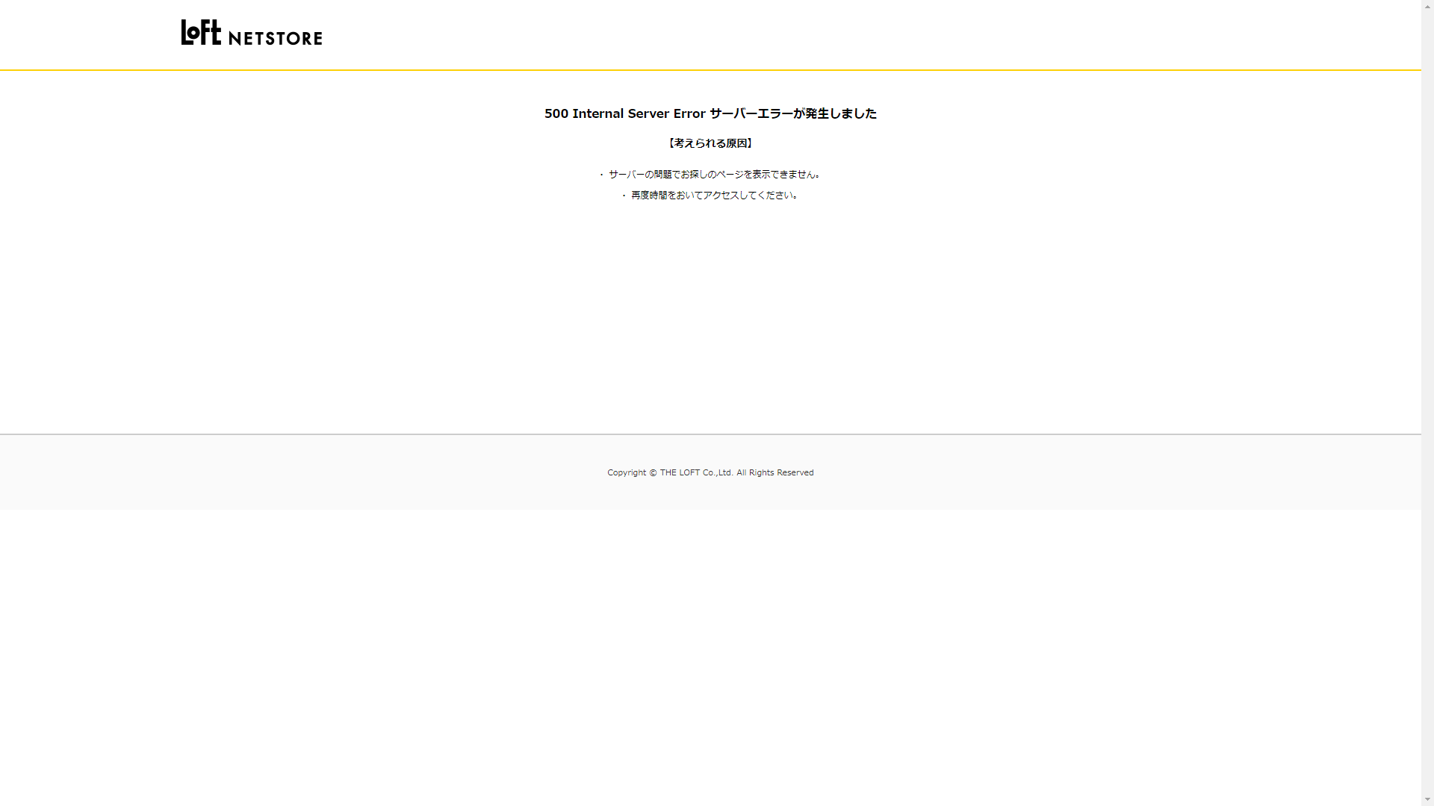
Task: Click the 再度時間をおいてアクセス message line
Action: [714, 196]
